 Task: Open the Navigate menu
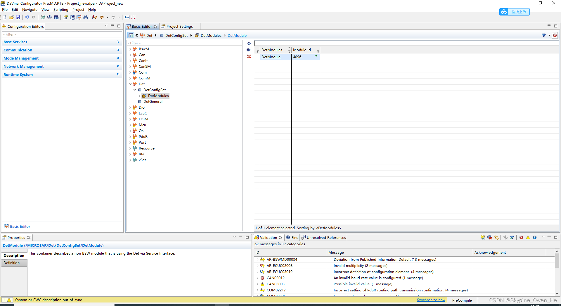coord(30,10)
